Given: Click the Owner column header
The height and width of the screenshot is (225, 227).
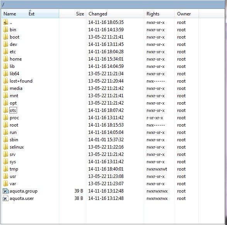Looking at the screenshot, I should pos(184,14).
